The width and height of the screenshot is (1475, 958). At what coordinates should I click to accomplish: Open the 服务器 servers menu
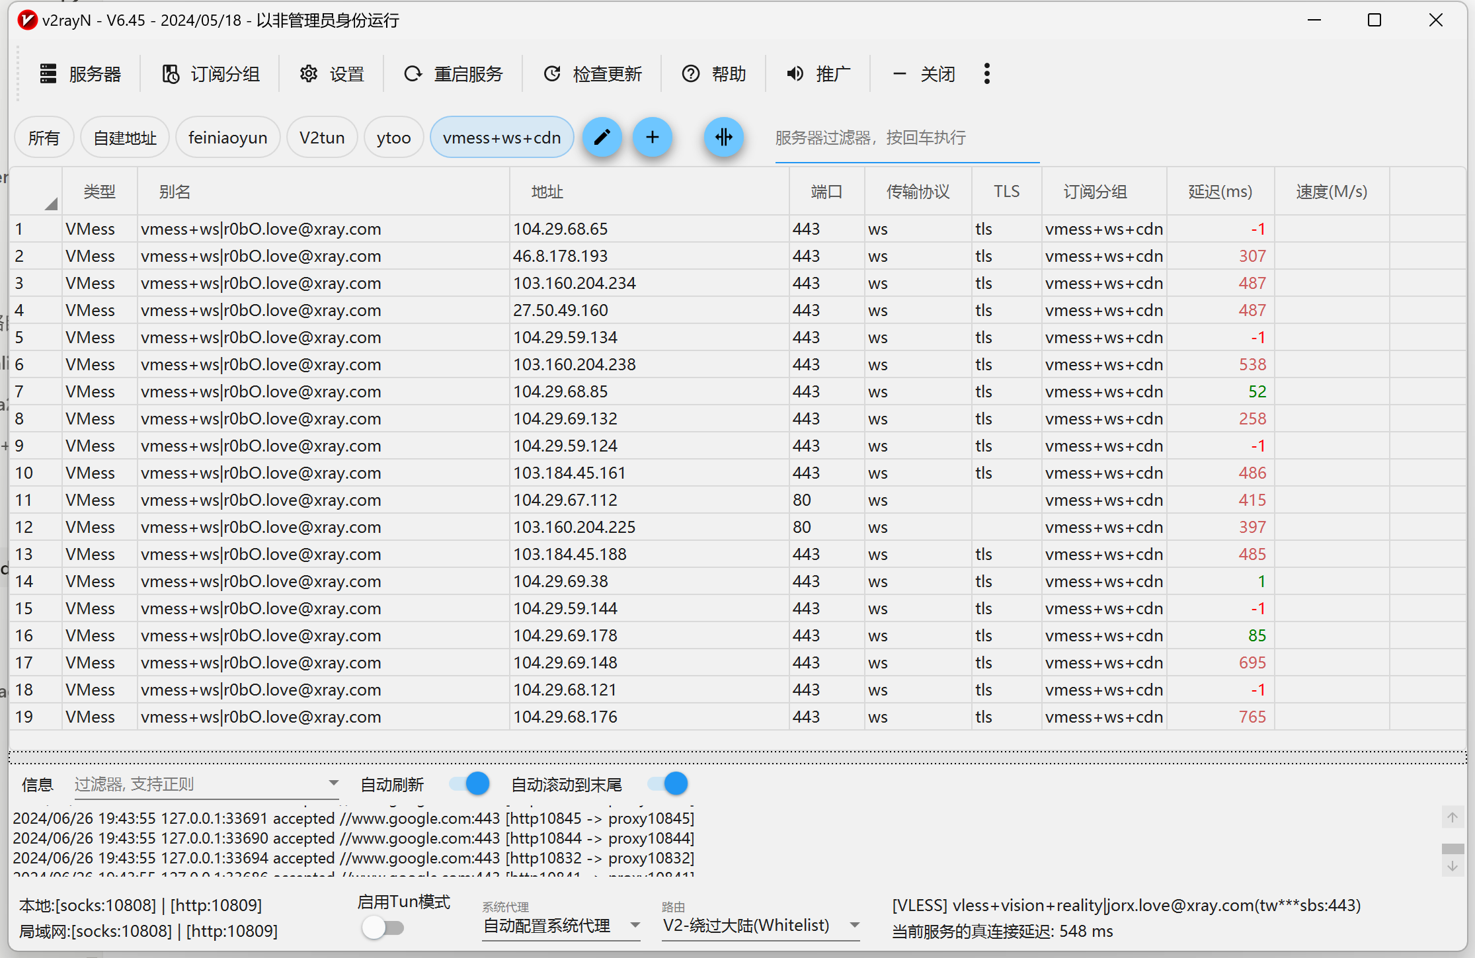81,73
